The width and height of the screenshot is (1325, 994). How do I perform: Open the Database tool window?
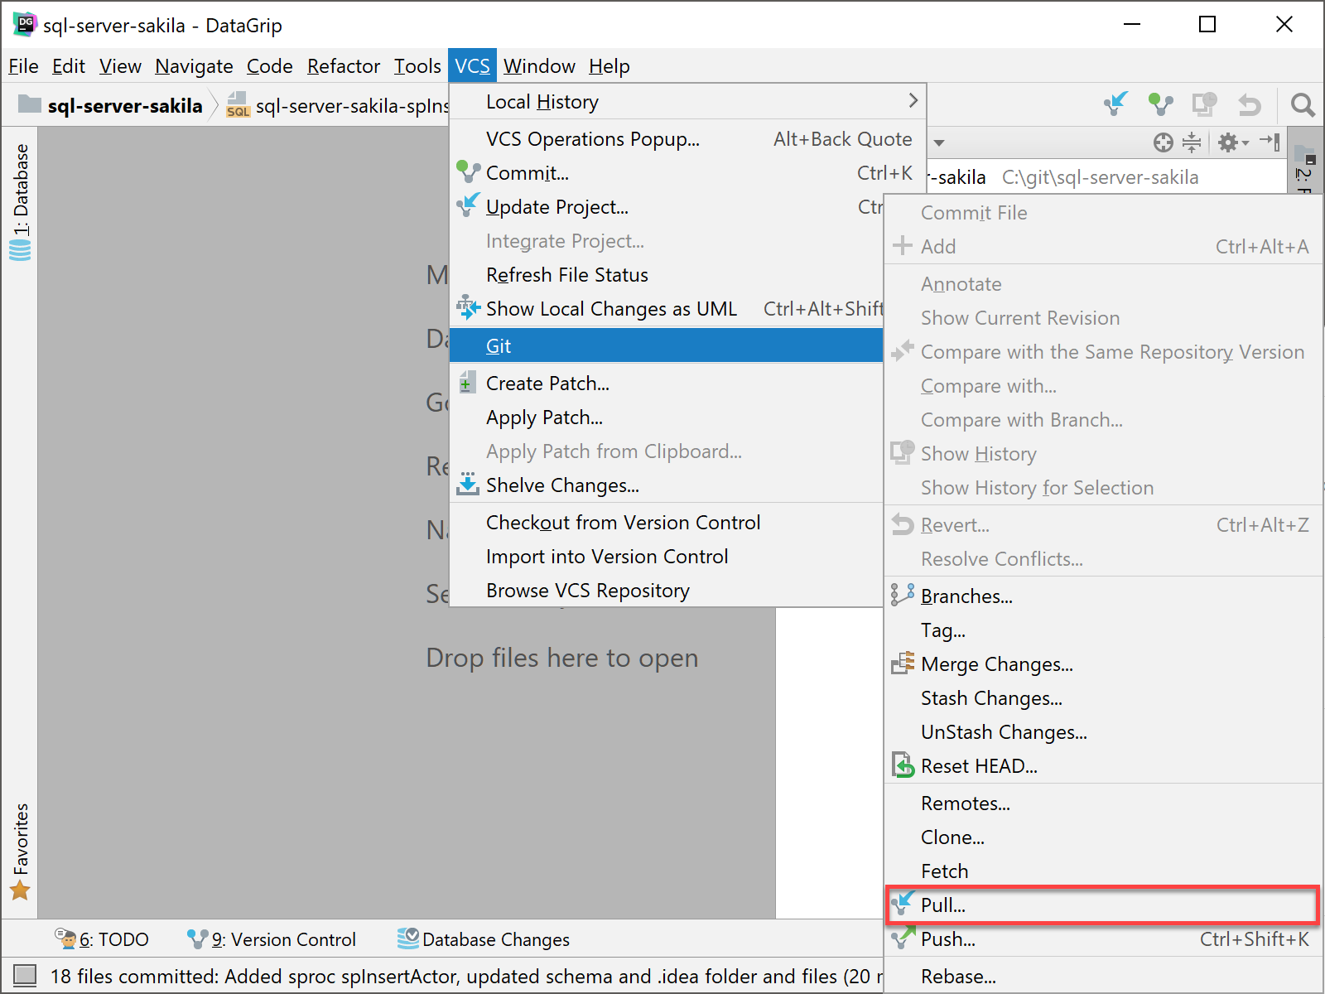point(20,201)
